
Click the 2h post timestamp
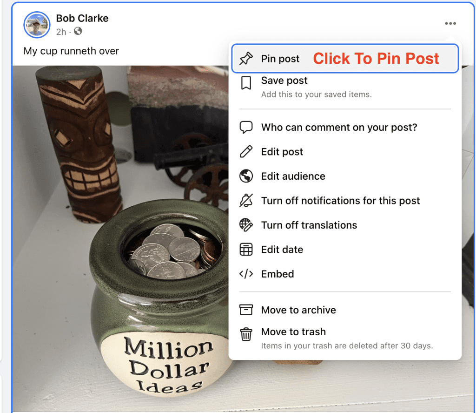coord(61,32)
